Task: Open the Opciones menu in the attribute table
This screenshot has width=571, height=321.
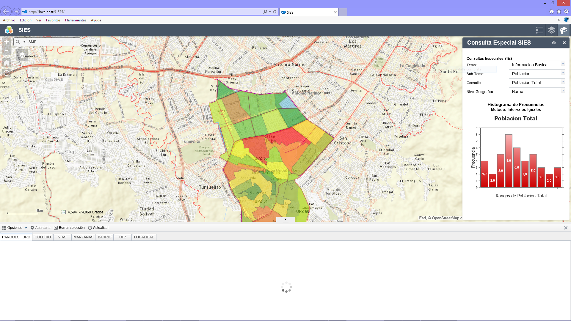Action: [15, 228]
